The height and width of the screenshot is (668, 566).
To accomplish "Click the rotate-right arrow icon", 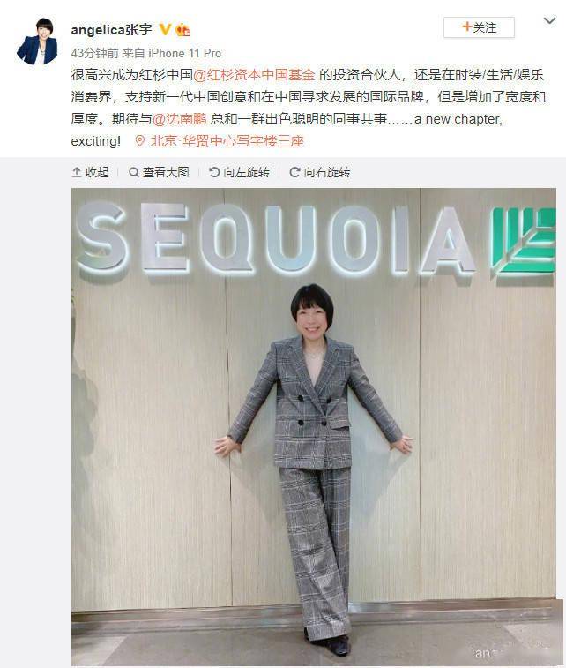I will click(294, 172).
